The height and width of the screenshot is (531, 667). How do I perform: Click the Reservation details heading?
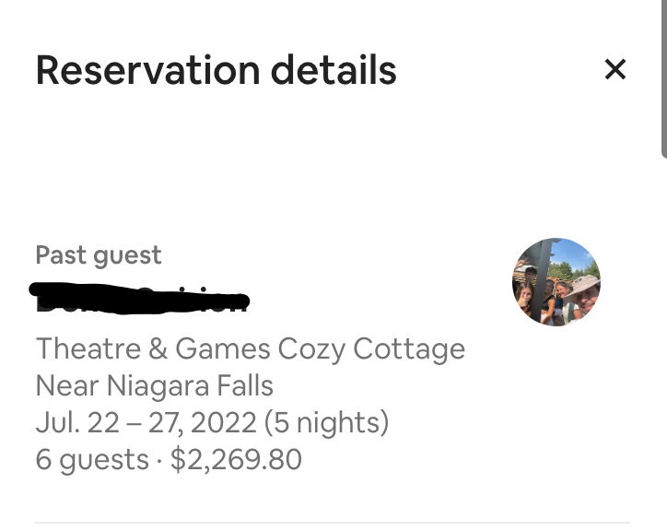(216, 70)
